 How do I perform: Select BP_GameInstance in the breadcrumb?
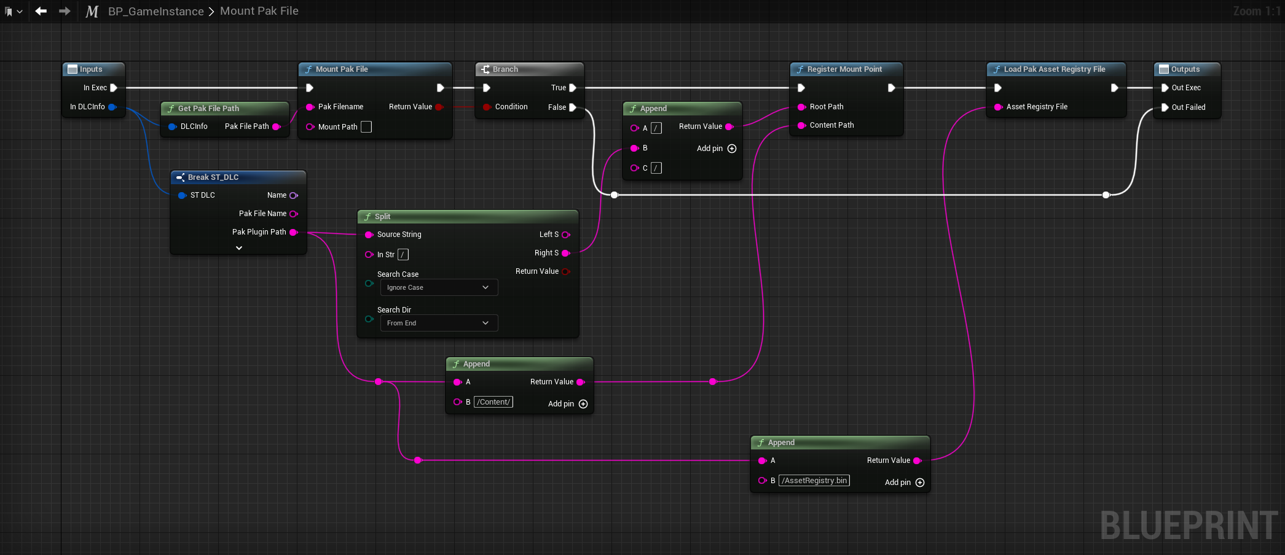(x=155, y=11)
